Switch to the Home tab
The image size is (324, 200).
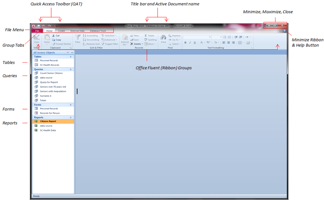click(x=49, y=31)
